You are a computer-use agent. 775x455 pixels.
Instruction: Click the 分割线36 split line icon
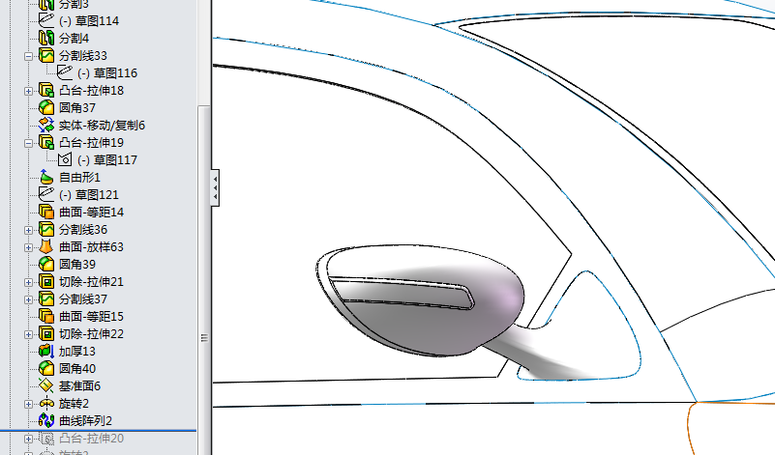pos(46,229)
